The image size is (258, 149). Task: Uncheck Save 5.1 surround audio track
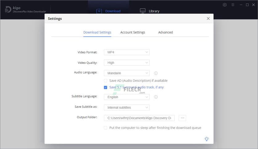click(106, 87)
